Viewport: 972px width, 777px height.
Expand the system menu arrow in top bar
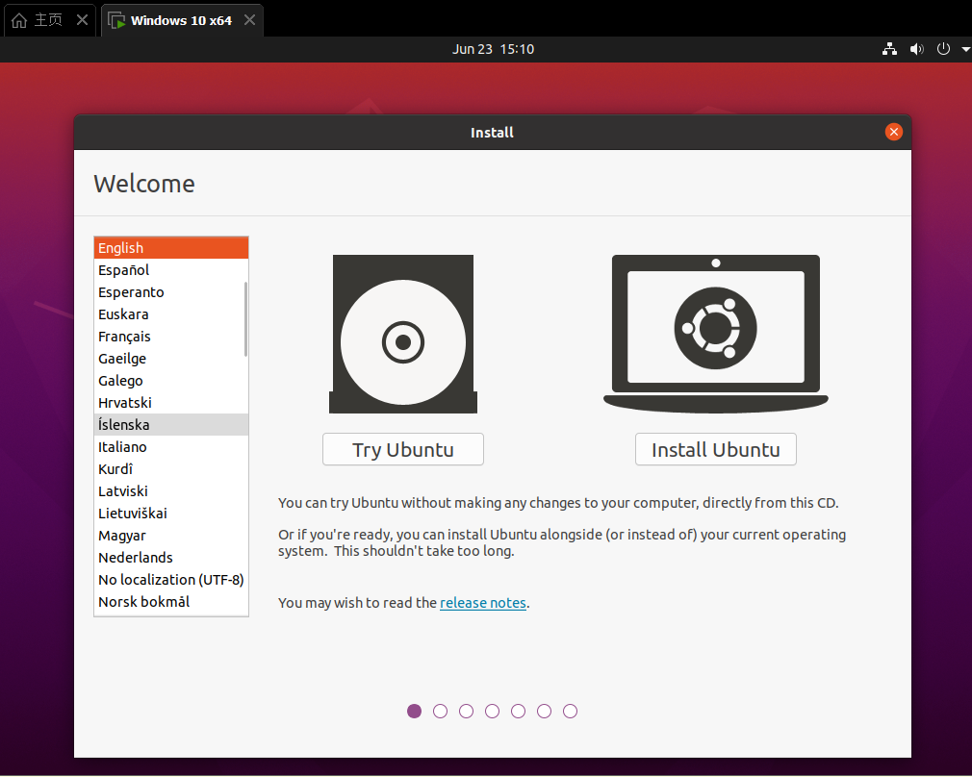point(966,50)
